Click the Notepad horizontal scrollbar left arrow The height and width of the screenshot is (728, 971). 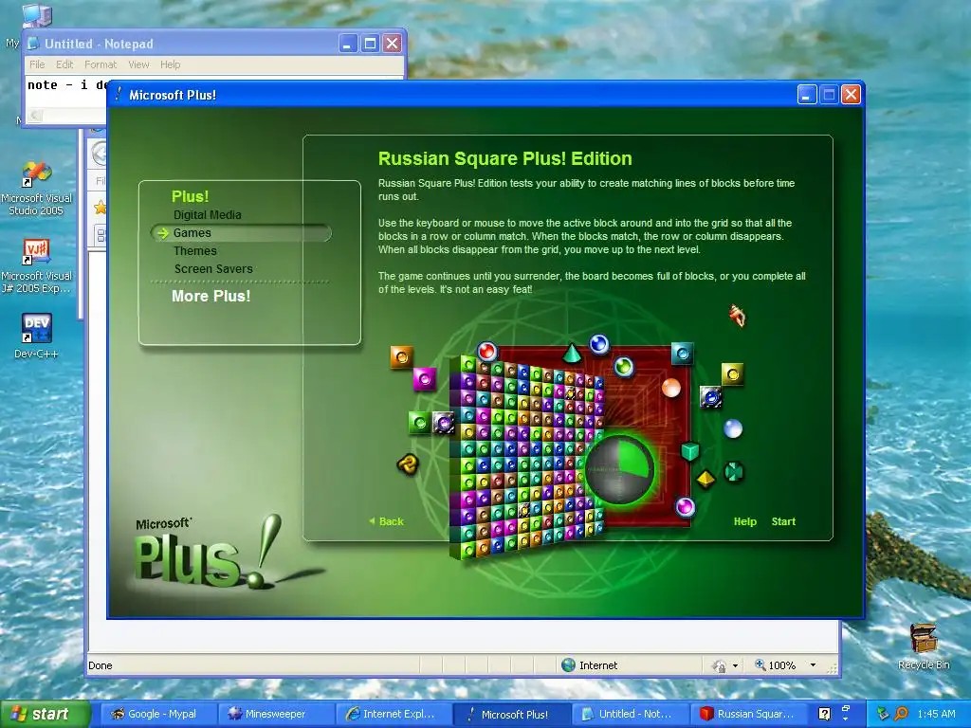(35, 116)
